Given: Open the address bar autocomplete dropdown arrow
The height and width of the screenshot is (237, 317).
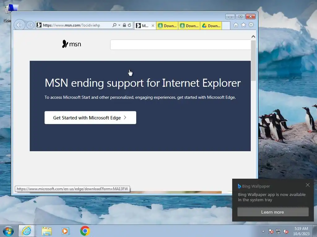Looking at the screenshot, I should [x=119, y=25].
